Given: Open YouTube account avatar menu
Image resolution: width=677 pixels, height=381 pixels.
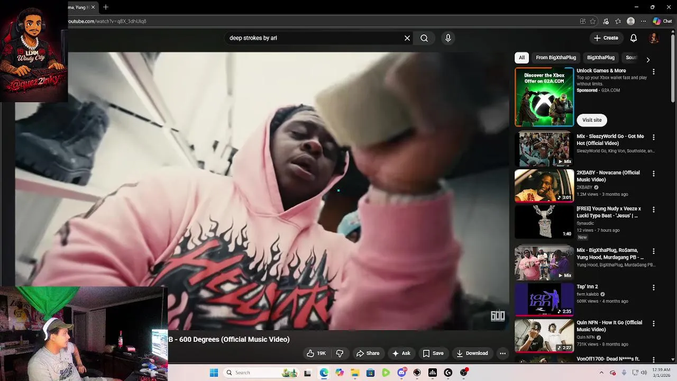Looking at the screenshot, I should click(x=654, y=38).
